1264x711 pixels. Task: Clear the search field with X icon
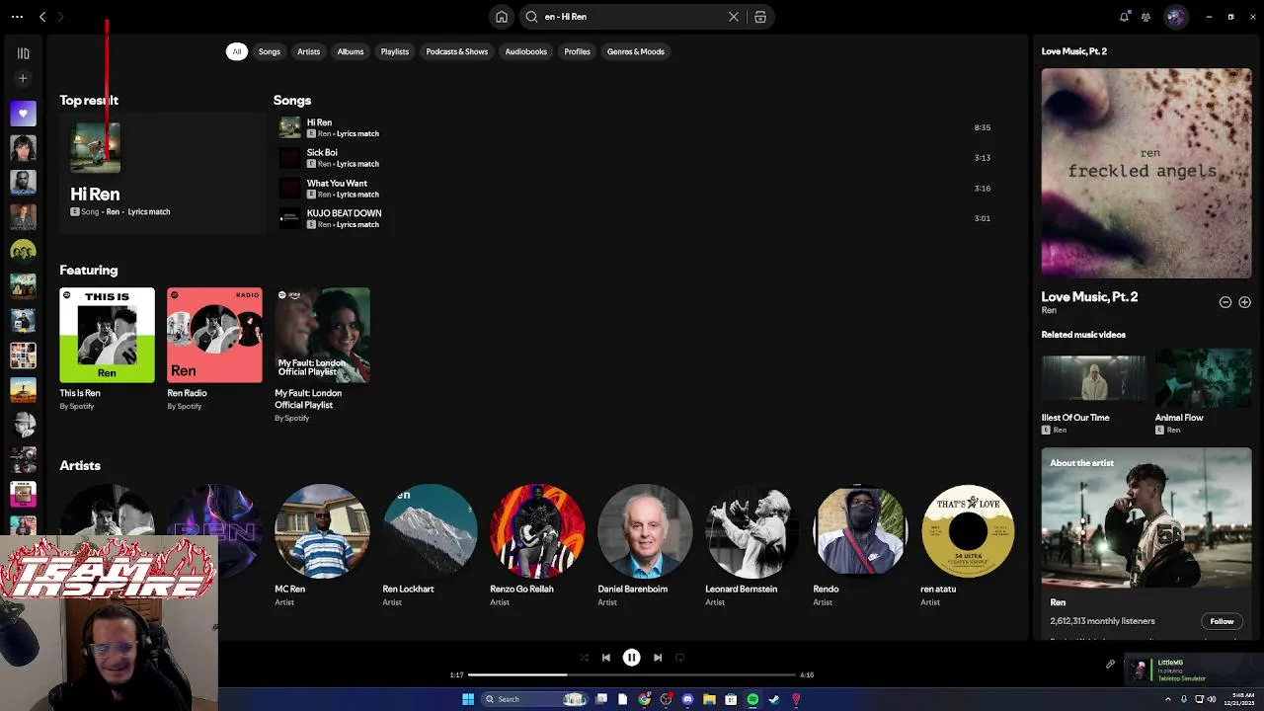[734, 17]
